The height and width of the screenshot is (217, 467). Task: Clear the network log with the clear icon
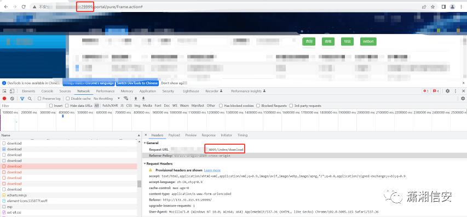(12, 99)
